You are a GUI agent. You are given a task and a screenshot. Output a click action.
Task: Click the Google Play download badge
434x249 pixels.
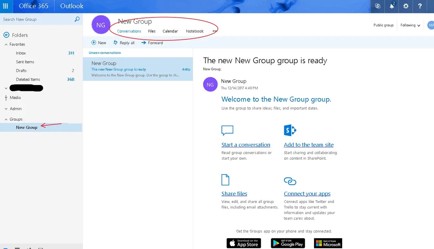[x=287, y=243]
